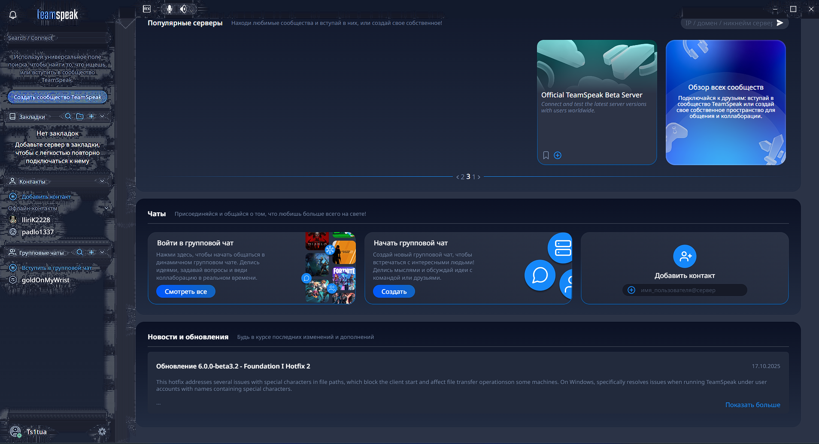Click plus icon on Beta Server card
Viewport: 819px width, 444px height.
tap(558, 155)
